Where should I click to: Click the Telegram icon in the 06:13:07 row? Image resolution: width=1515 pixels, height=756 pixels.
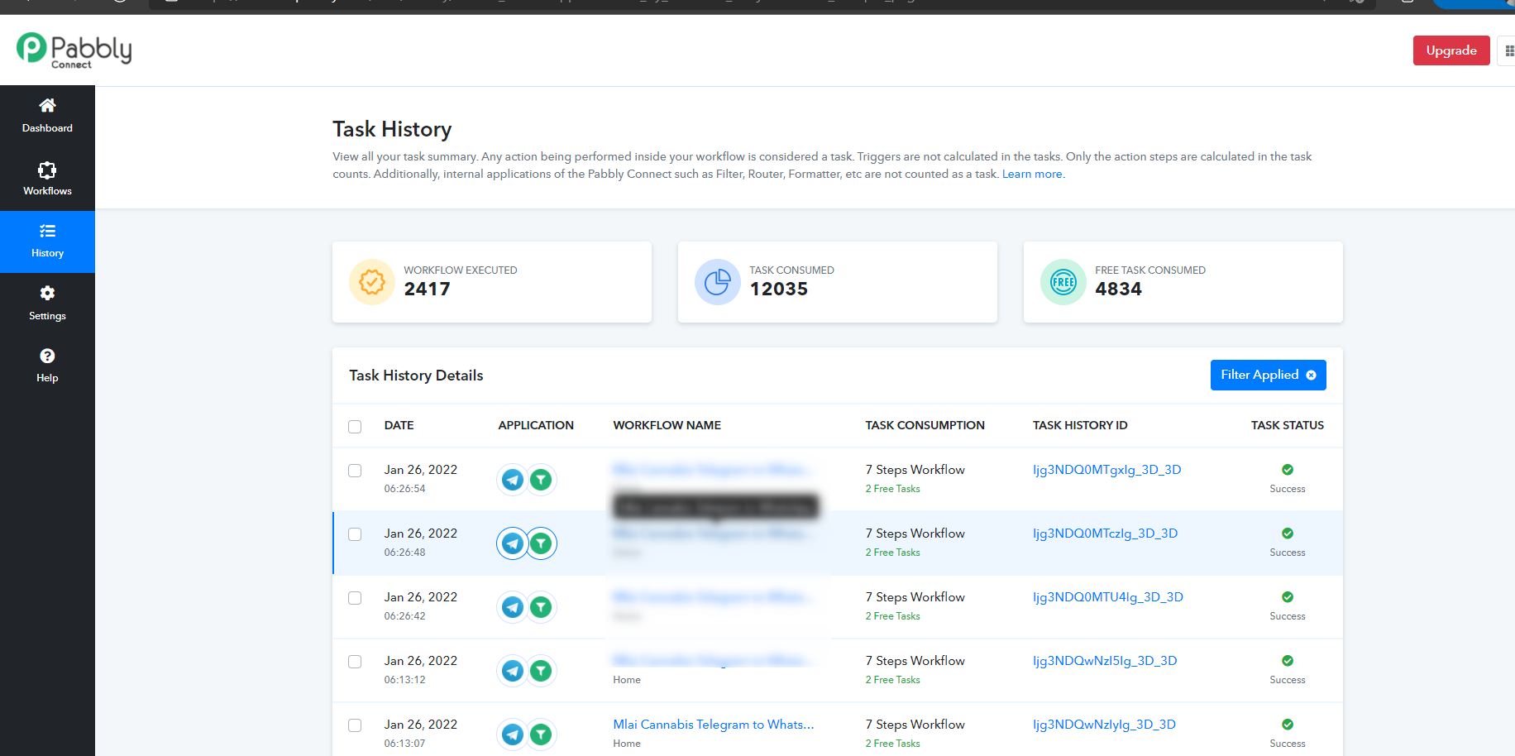pos(513,734)
